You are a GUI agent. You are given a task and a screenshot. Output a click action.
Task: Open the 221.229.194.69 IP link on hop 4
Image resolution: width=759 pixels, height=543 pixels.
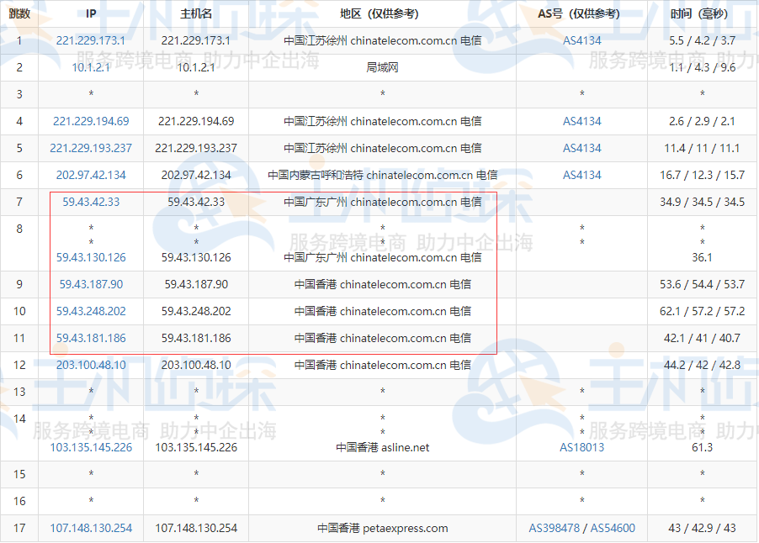[x=90, y=121]
